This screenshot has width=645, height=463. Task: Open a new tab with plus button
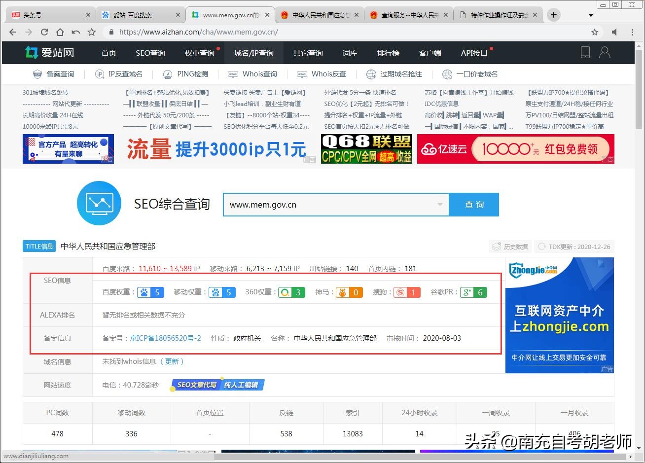pos(554,15)
